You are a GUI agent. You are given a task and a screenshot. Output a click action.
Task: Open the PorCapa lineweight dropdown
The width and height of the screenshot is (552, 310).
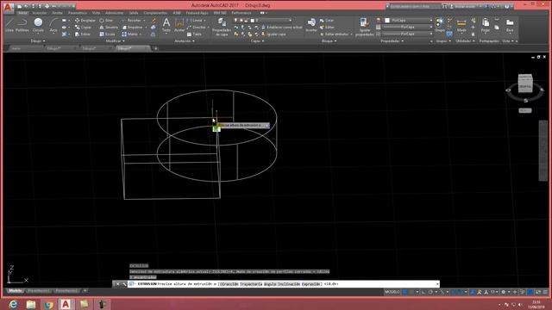click(x=408, y=27)
